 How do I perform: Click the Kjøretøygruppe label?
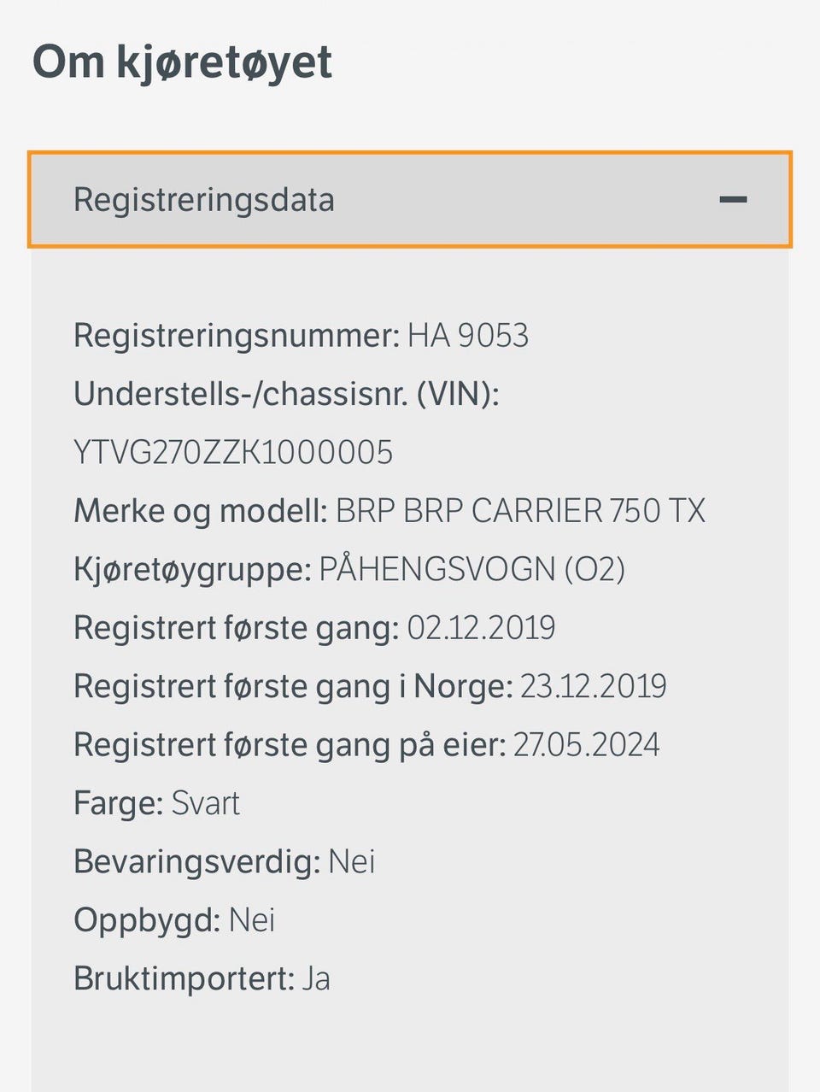pyautogui.click(x=192, y=569)
